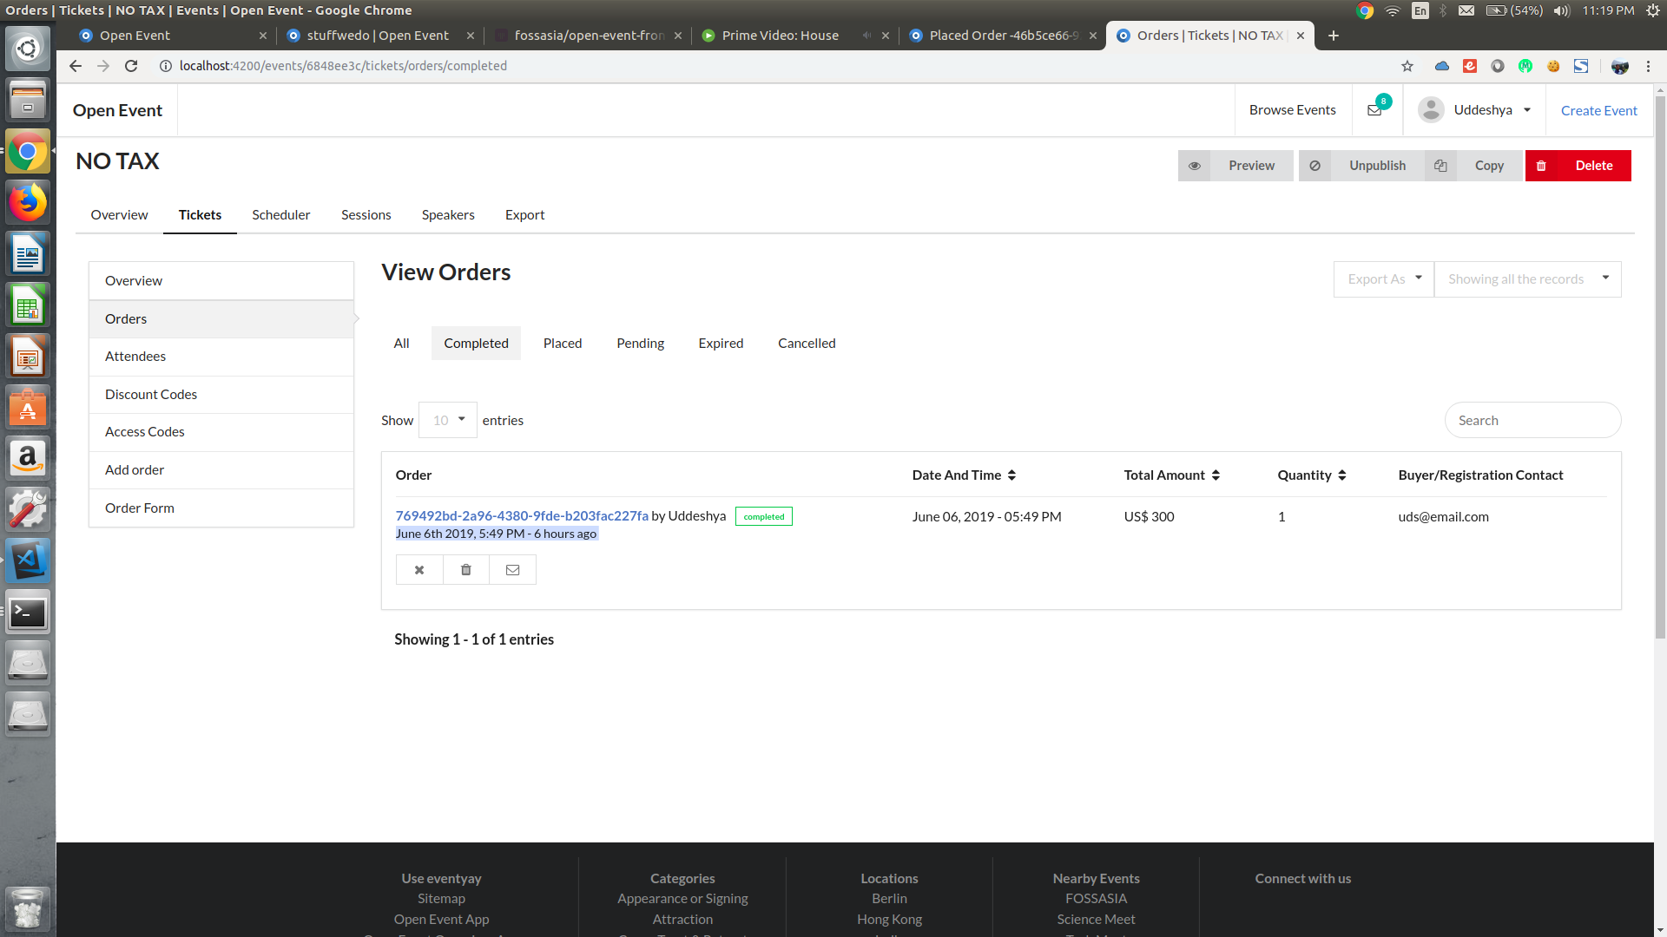The height and width of the screenshot is (937, 1667).
Task: Open Chrome three-dot menu
Action: (1648, 66)
